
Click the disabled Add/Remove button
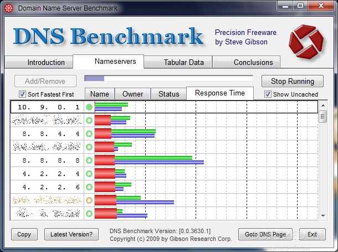coord(45,81)
